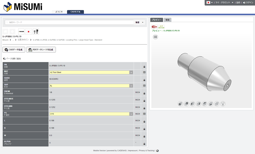Viewport: 255px width, 154px height.
Task: Open the PS 3/16 selection dropdown
Action: (131, 114)
